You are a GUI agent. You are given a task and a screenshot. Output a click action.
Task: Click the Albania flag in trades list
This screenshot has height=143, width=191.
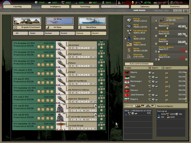[x=127, y=73]
